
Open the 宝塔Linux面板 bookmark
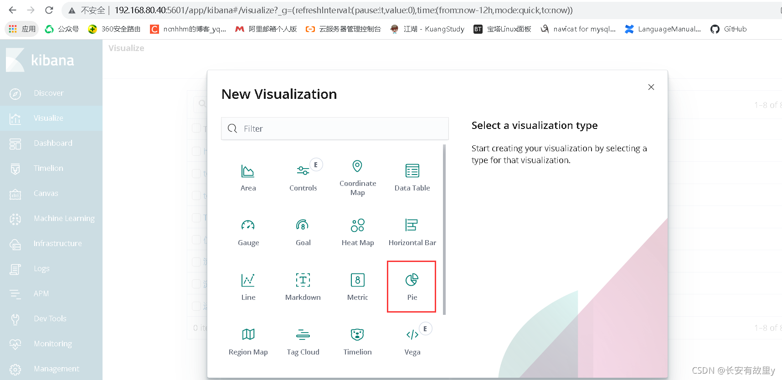coord(503,29)
